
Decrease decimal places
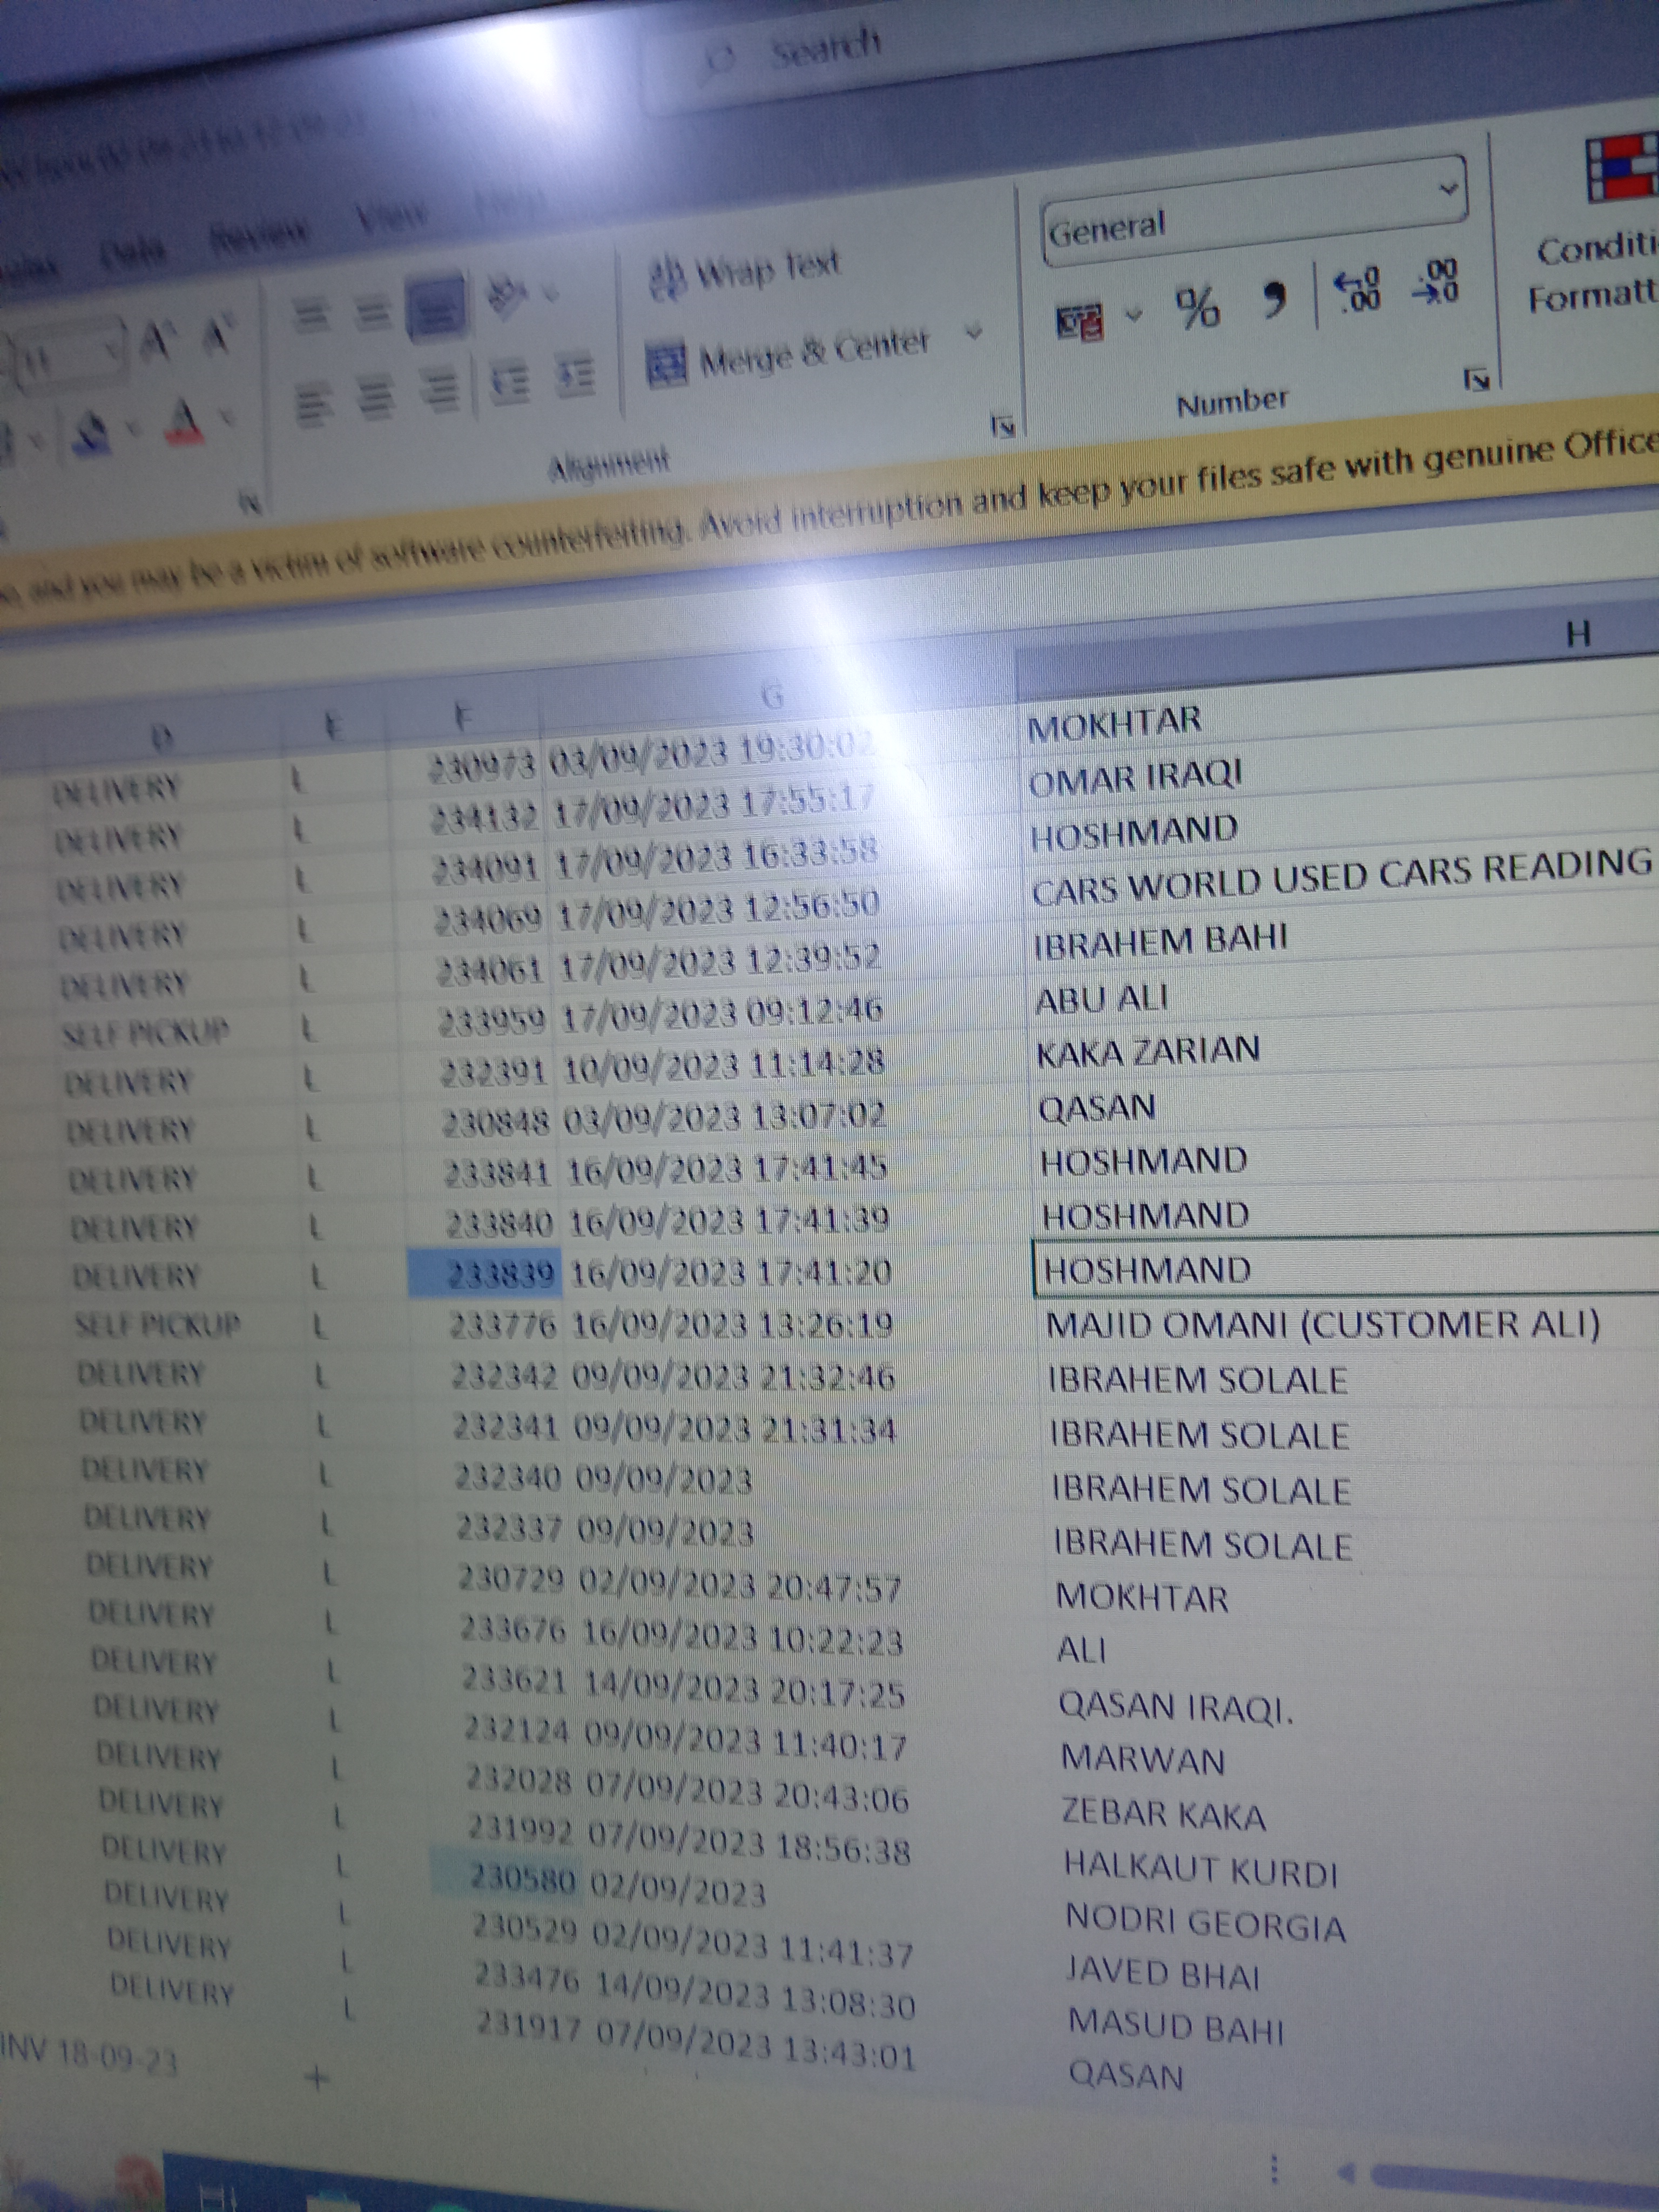pos(1436,281)
